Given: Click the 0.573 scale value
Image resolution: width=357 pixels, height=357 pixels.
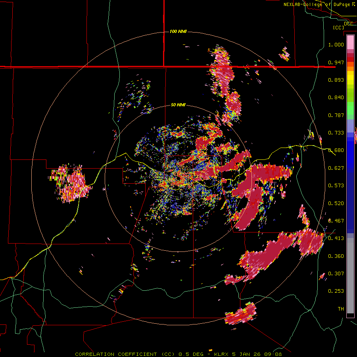Looking at the screenshot, I should point(336,186).
